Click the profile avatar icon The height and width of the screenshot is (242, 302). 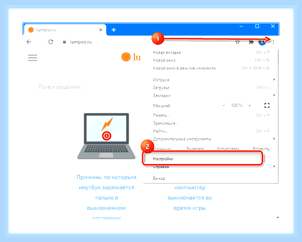pyautogui.click(x=262, y=42)
